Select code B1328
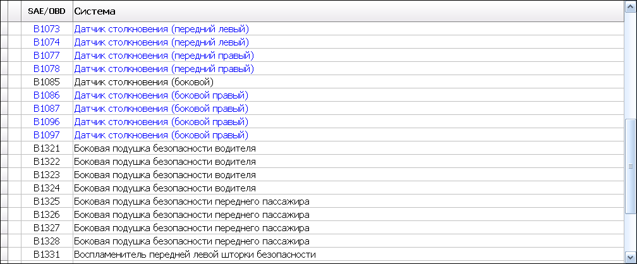This screenshot has width=637, height=264. click(x=47, y=241)
